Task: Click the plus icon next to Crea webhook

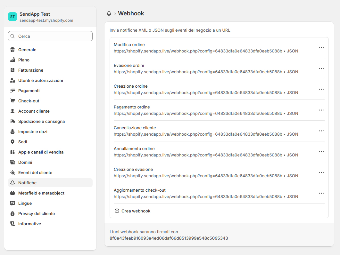Action: 117,211
